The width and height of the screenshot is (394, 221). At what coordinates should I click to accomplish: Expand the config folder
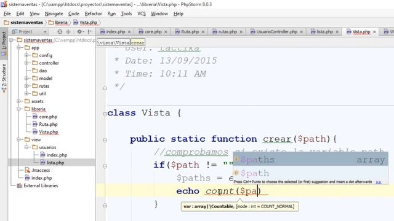26,55
